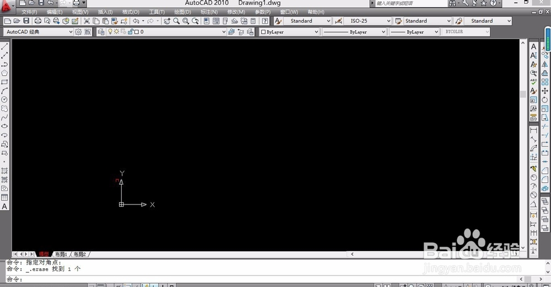
Task: Select the Rectangle draw tool
Action: coord(4,82)
